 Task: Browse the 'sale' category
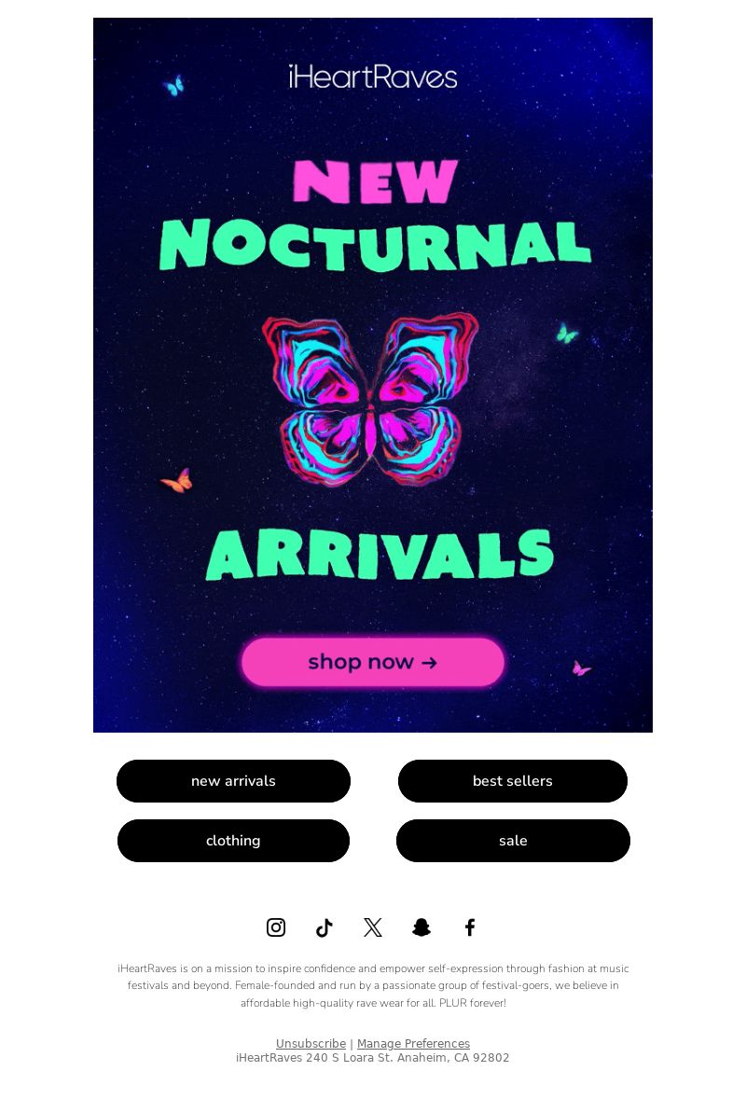click(513, 841)
